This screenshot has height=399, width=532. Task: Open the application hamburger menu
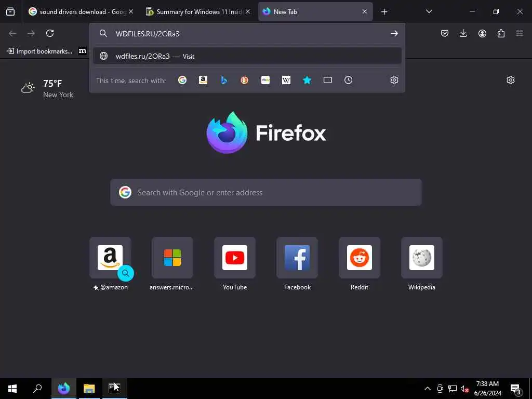(520, 33)
